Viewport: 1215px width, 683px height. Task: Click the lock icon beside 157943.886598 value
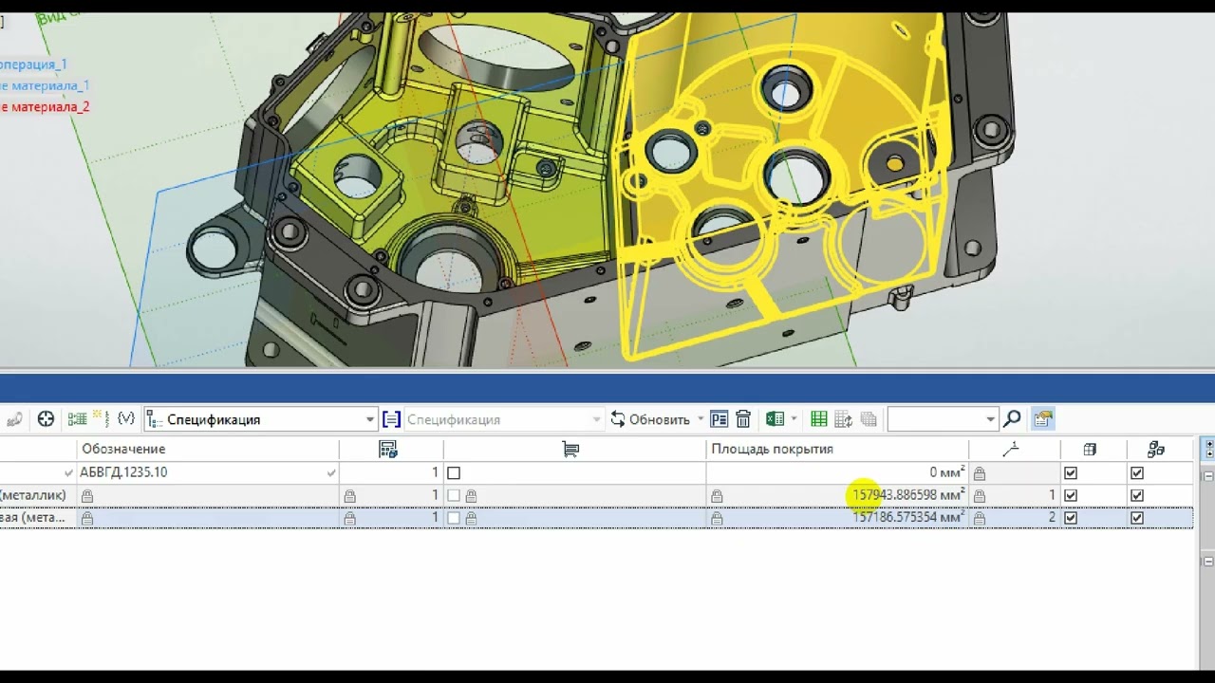point(717,495)
